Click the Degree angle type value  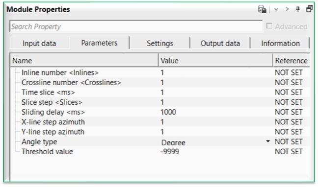(173, 142)
